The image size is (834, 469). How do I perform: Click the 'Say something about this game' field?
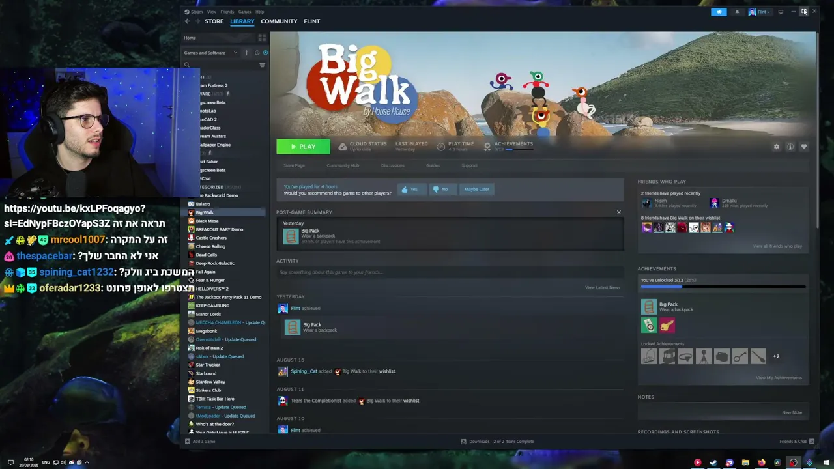click(x=450, y=272)
